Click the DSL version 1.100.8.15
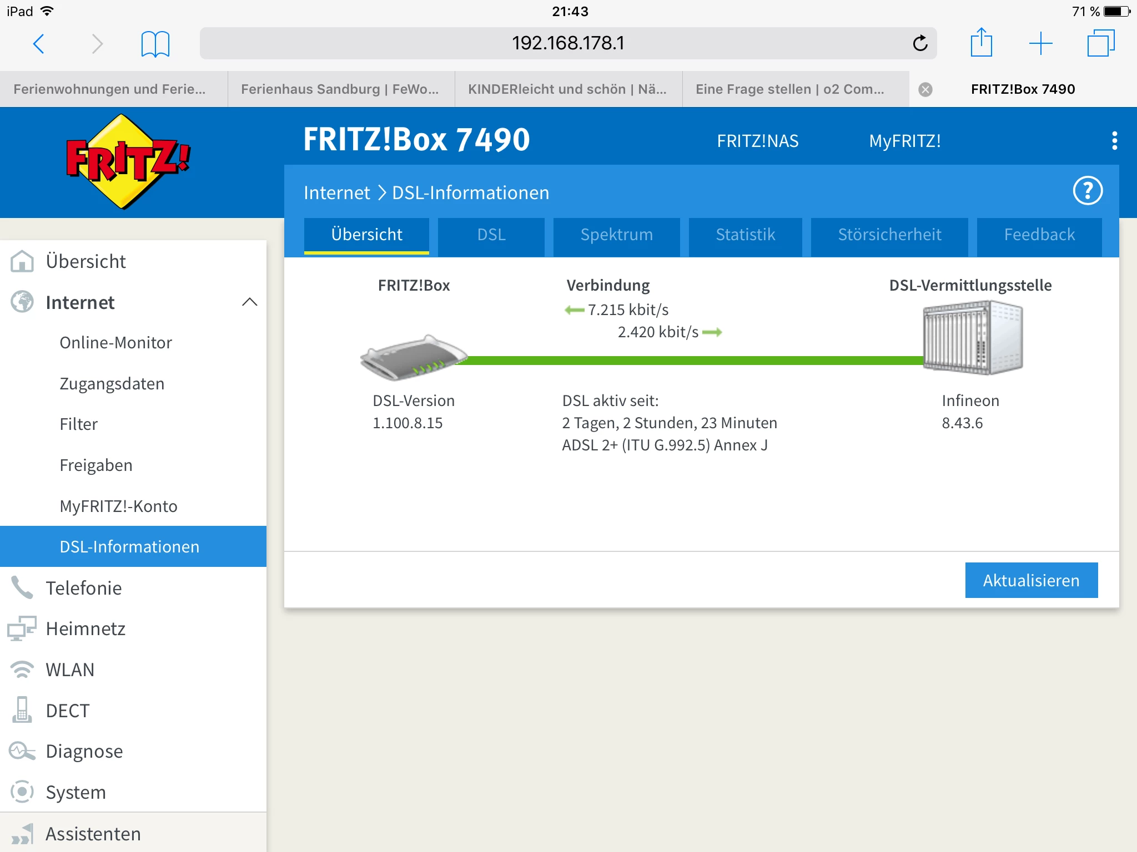This screenshot has width=1137, height=852. tap(407, 423)
